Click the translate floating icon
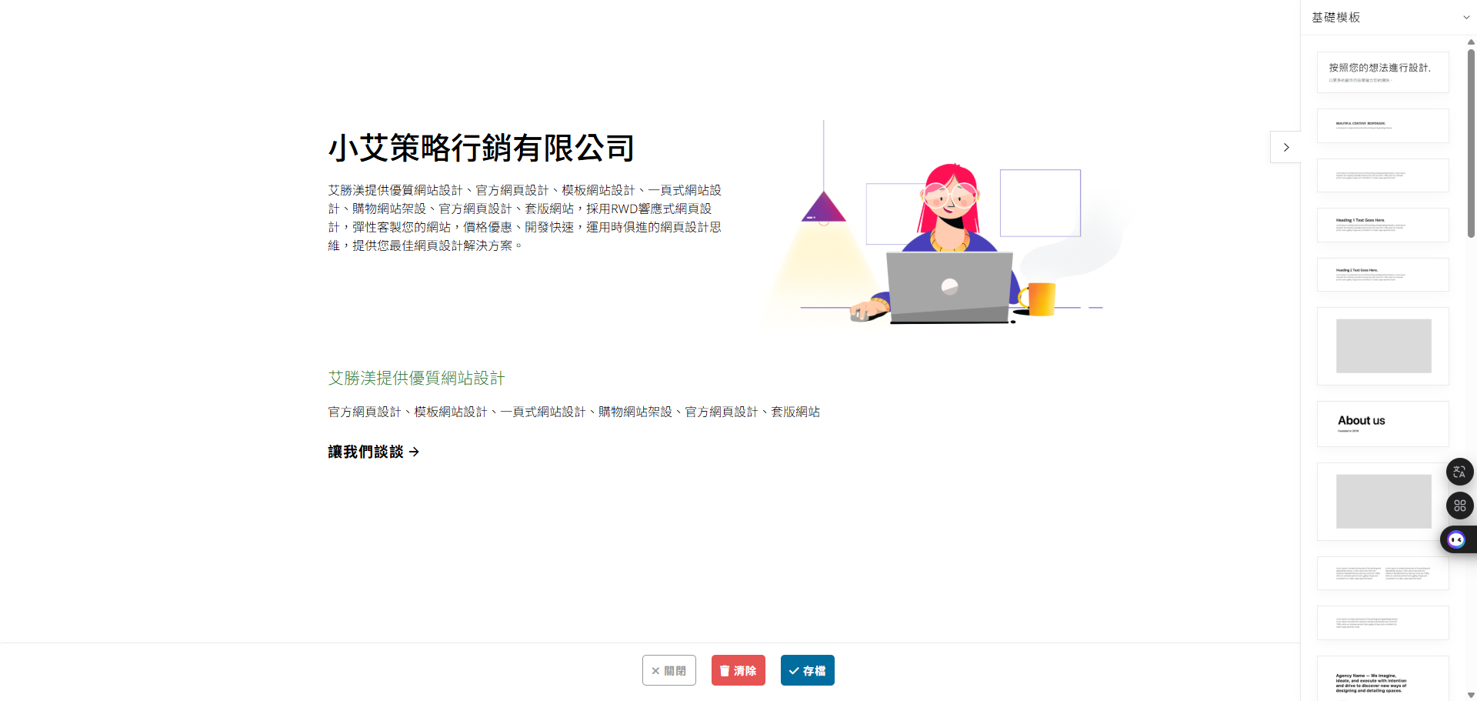Viewport: 1477px width, 701px height. [1459, 472]
